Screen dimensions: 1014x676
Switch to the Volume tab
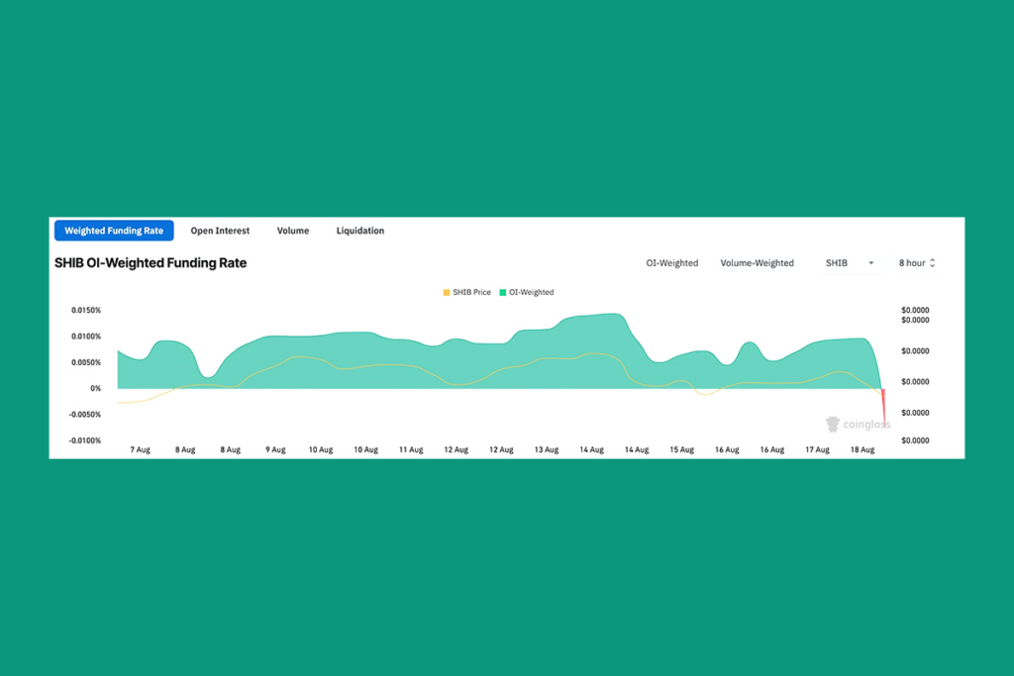point(293,231)
